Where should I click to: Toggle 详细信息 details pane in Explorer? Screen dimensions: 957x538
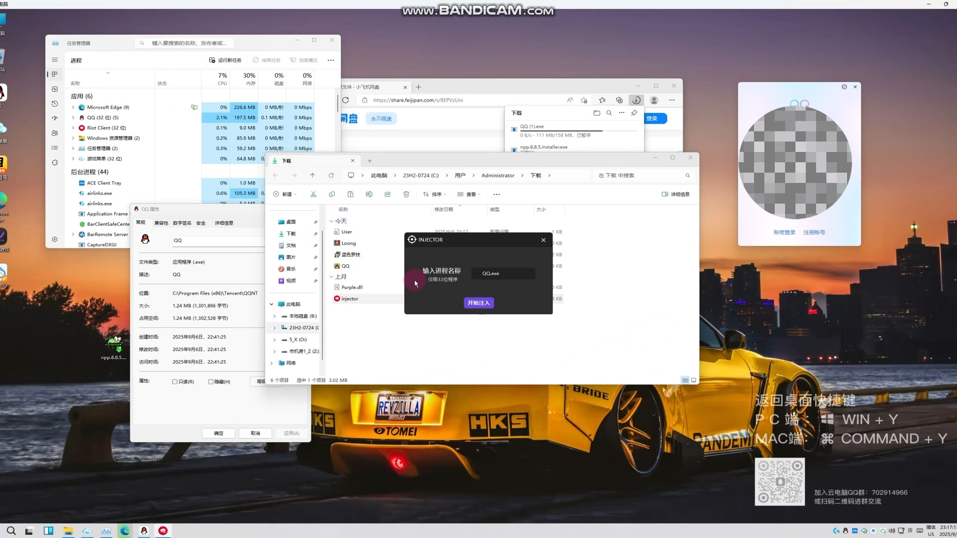click(675, 194)
